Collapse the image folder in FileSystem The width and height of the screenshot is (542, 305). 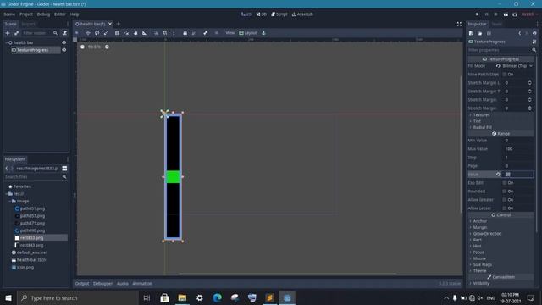pos(9,202)
